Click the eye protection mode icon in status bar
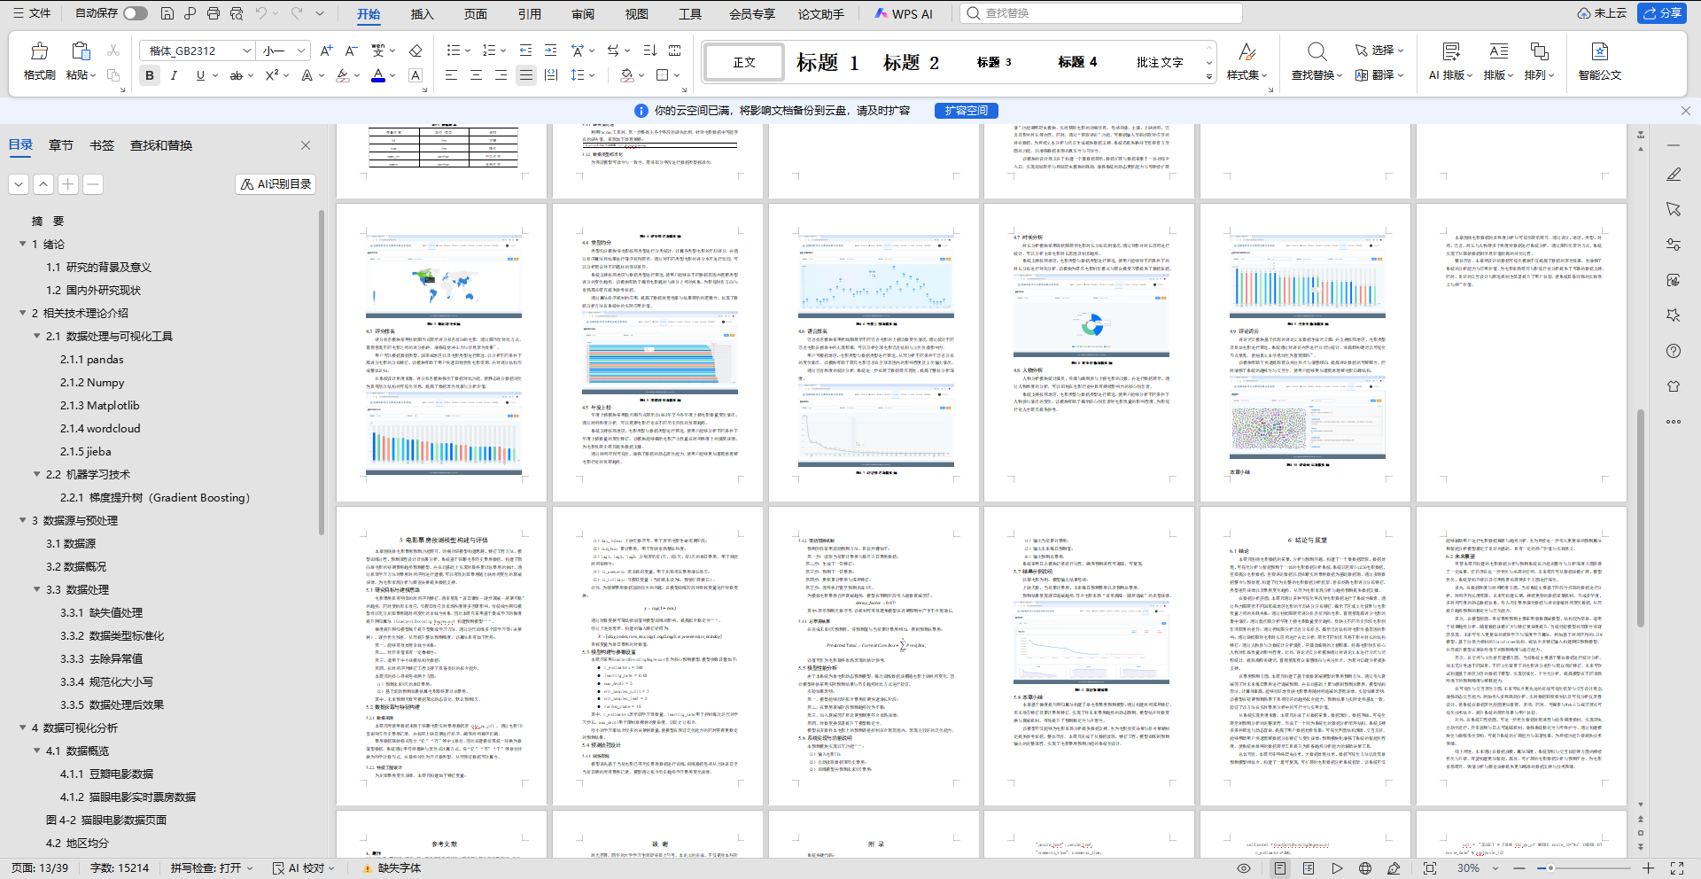Screen dimensions: 1701x879 (1244, 868)
